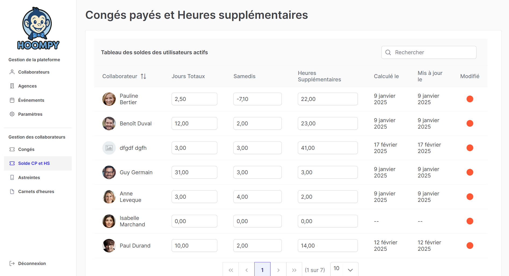
Task: Sort table by Collaborateur column arrows
Action: point(143,76)
